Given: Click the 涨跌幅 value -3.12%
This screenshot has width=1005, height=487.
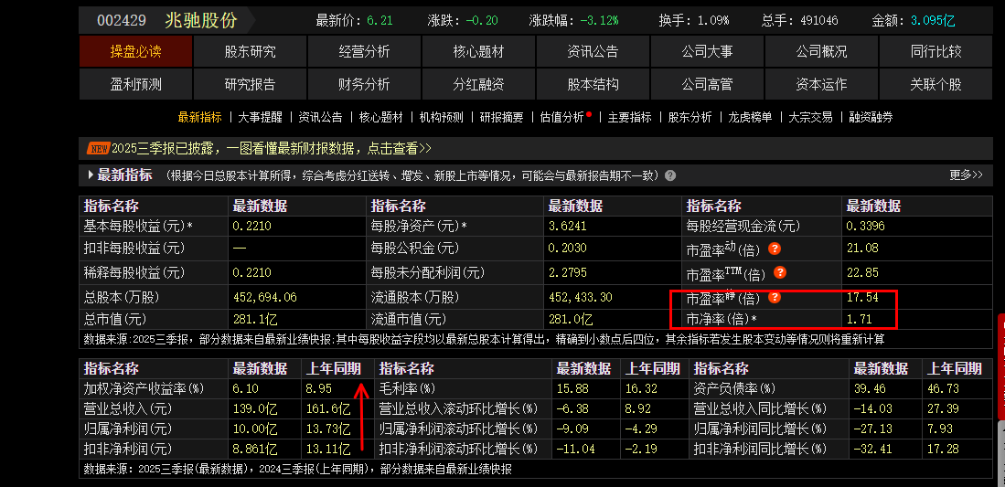Looking at the screenshot, I should pyautogui.click(x=599, y=20).
